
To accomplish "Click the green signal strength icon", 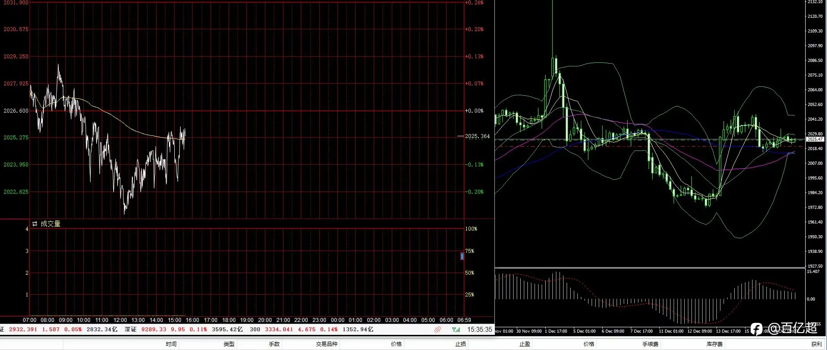I will tap(456, 330).
